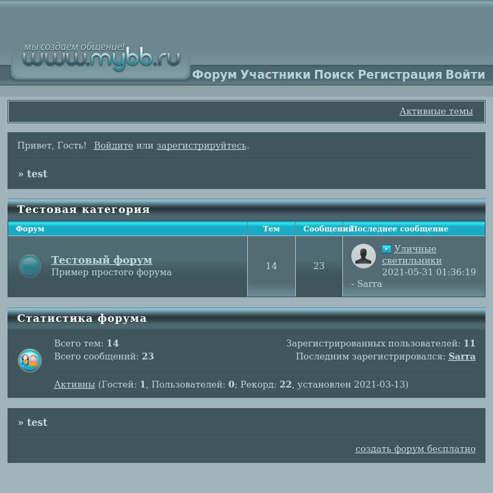
Task: Click the Активны users link
Action: click(75, 384)
